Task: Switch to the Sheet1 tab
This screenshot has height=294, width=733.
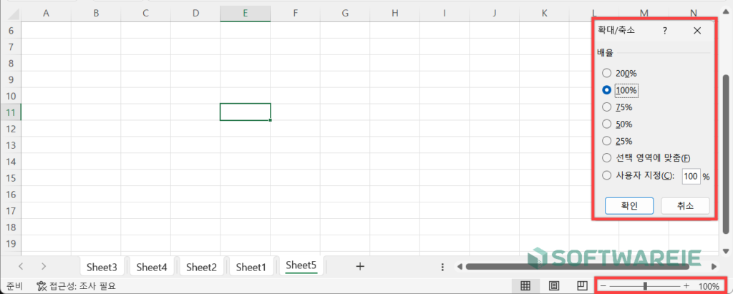Action: coord(251,267)
